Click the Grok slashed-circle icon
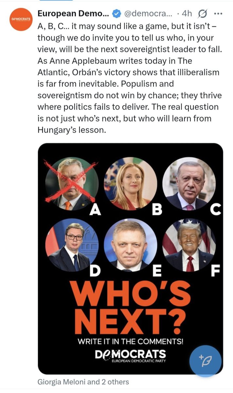Image resolution: width=233 pixels, height=393 pixels. 203,14
